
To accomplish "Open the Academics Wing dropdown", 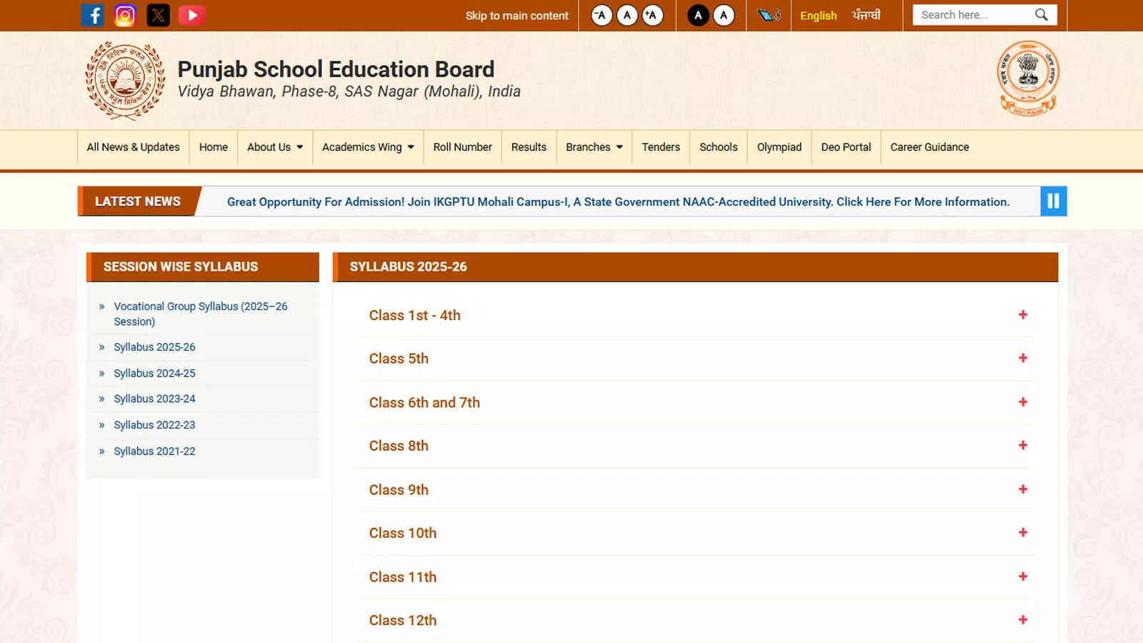I will tap(367, 147).
